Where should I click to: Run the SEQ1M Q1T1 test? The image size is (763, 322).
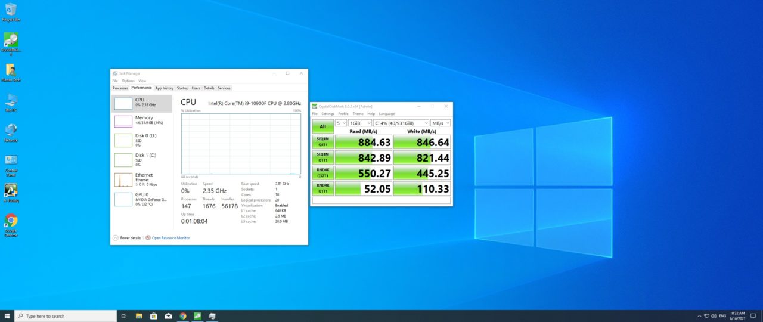click(322, 157)
